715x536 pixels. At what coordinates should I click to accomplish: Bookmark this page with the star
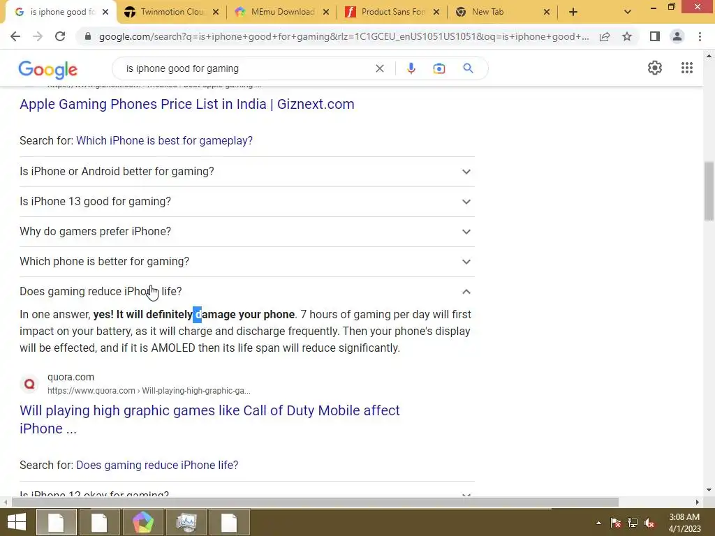click(x=627, y=36)
